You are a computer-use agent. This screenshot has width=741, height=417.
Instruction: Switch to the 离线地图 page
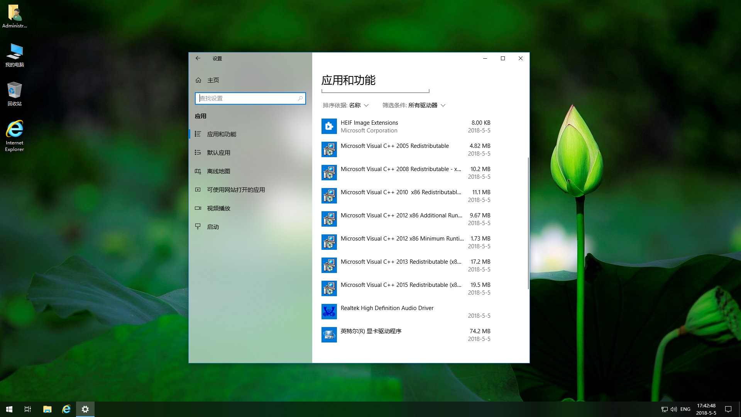[x=250, y=171]
